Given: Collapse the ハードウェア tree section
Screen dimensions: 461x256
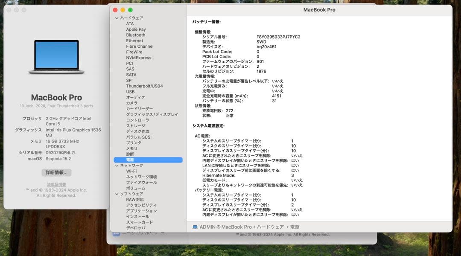Looking at the screenshot, I should click(116, 17).
